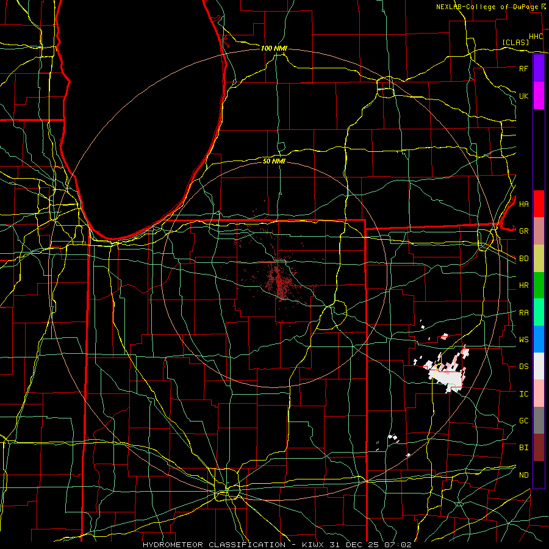549x549 pixels.
Task: Click the purple RF legend color swatch
Action: (539, 68)
